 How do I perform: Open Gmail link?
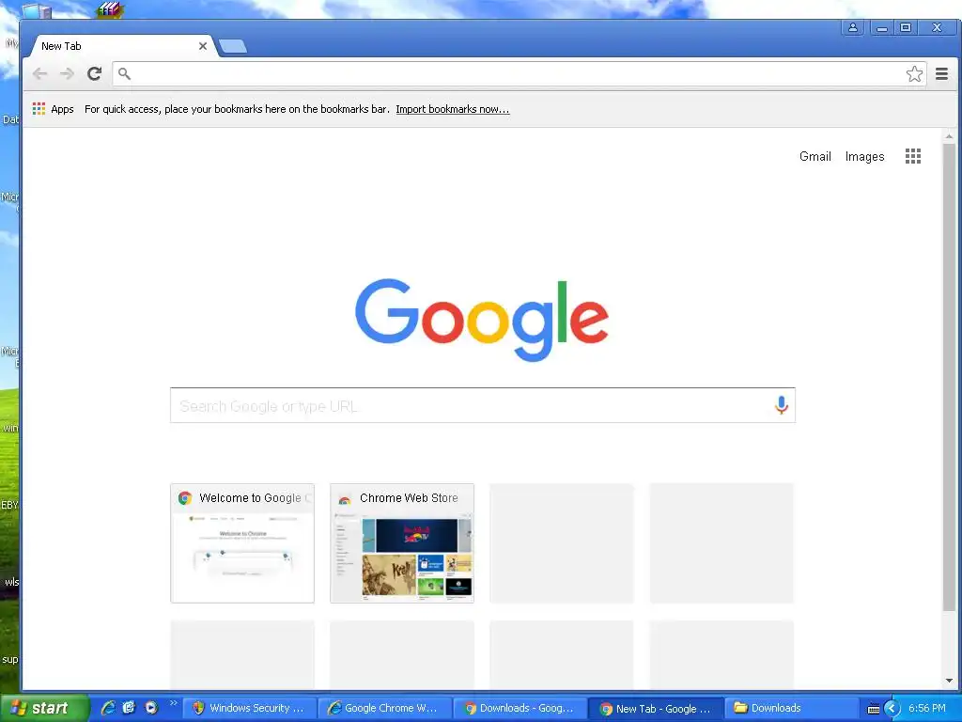pos(815,157)
